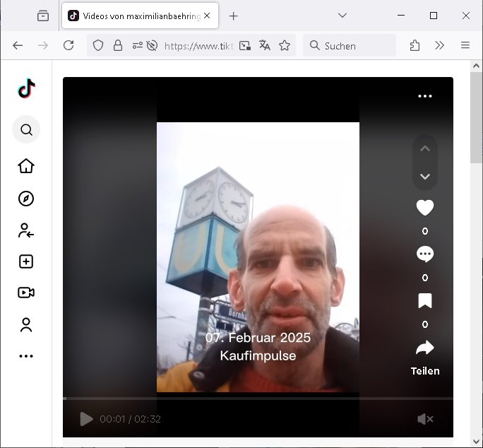
Task: Like the video with heart icon
Action: [x=424, y=208]
